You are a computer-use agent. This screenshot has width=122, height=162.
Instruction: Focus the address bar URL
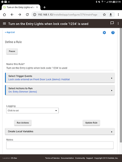tap(67, 15)
